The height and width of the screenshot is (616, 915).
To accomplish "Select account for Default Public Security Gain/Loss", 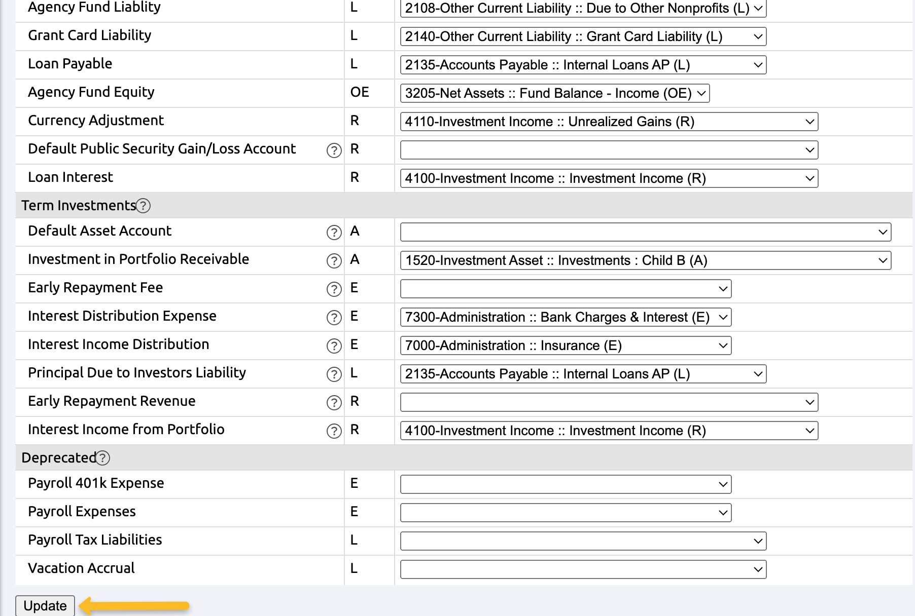I will [609, 150].
